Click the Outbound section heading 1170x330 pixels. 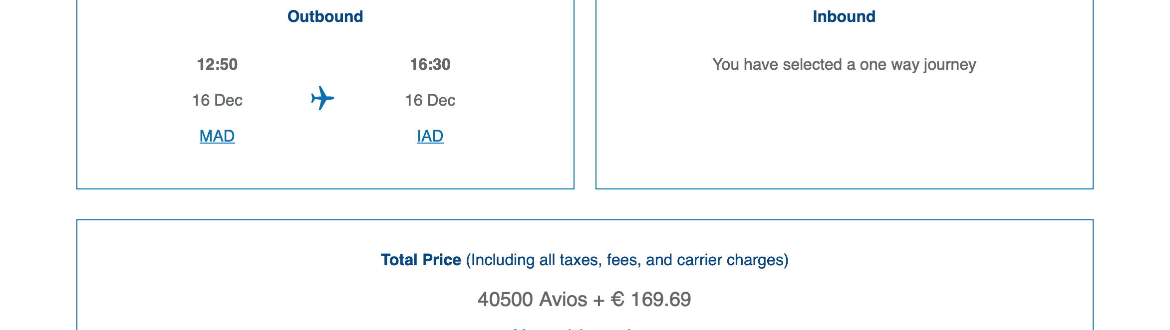pos(325,16)
